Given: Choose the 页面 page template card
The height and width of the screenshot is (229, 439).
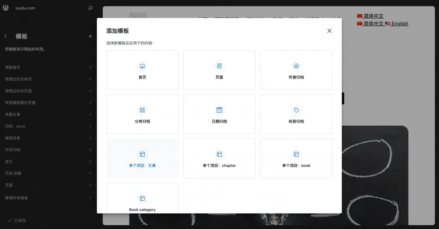Looking at the screenshot, I should tap(219, 70).
